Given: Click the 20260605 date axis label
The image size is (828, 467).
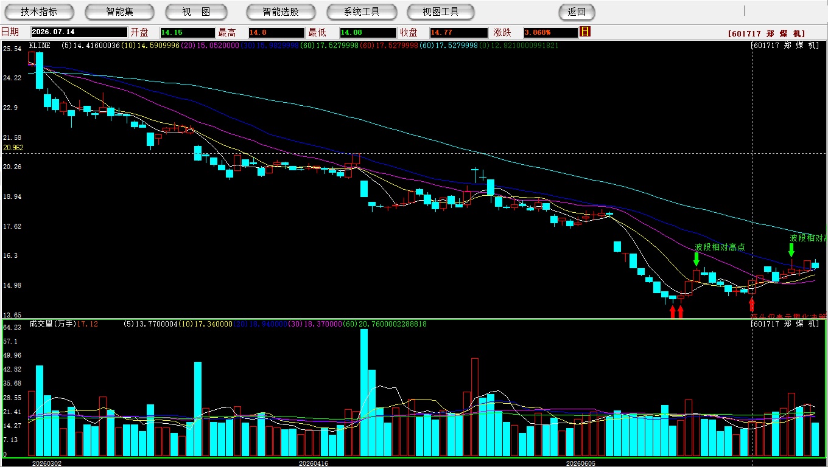Looking at the screenshot, I should pyautogui.click(x=581, y=463).
